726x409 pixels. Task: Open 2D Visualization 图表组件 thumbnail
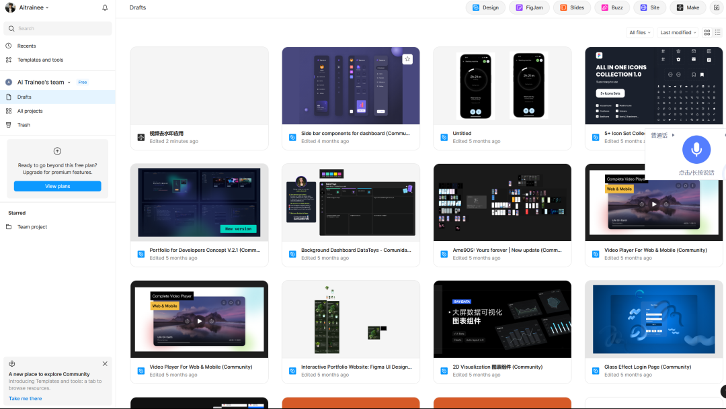pyautogui.click(x=502, y=319)
